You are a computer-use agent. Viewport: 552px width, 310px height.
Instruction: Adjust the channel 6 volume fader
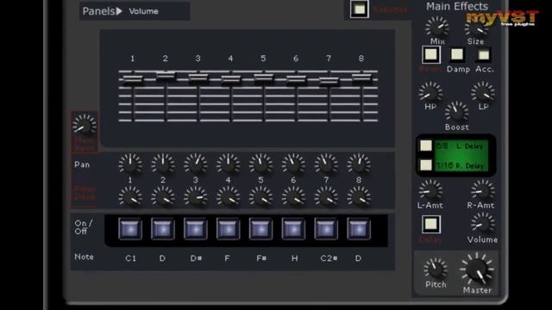tap(296, 80)
